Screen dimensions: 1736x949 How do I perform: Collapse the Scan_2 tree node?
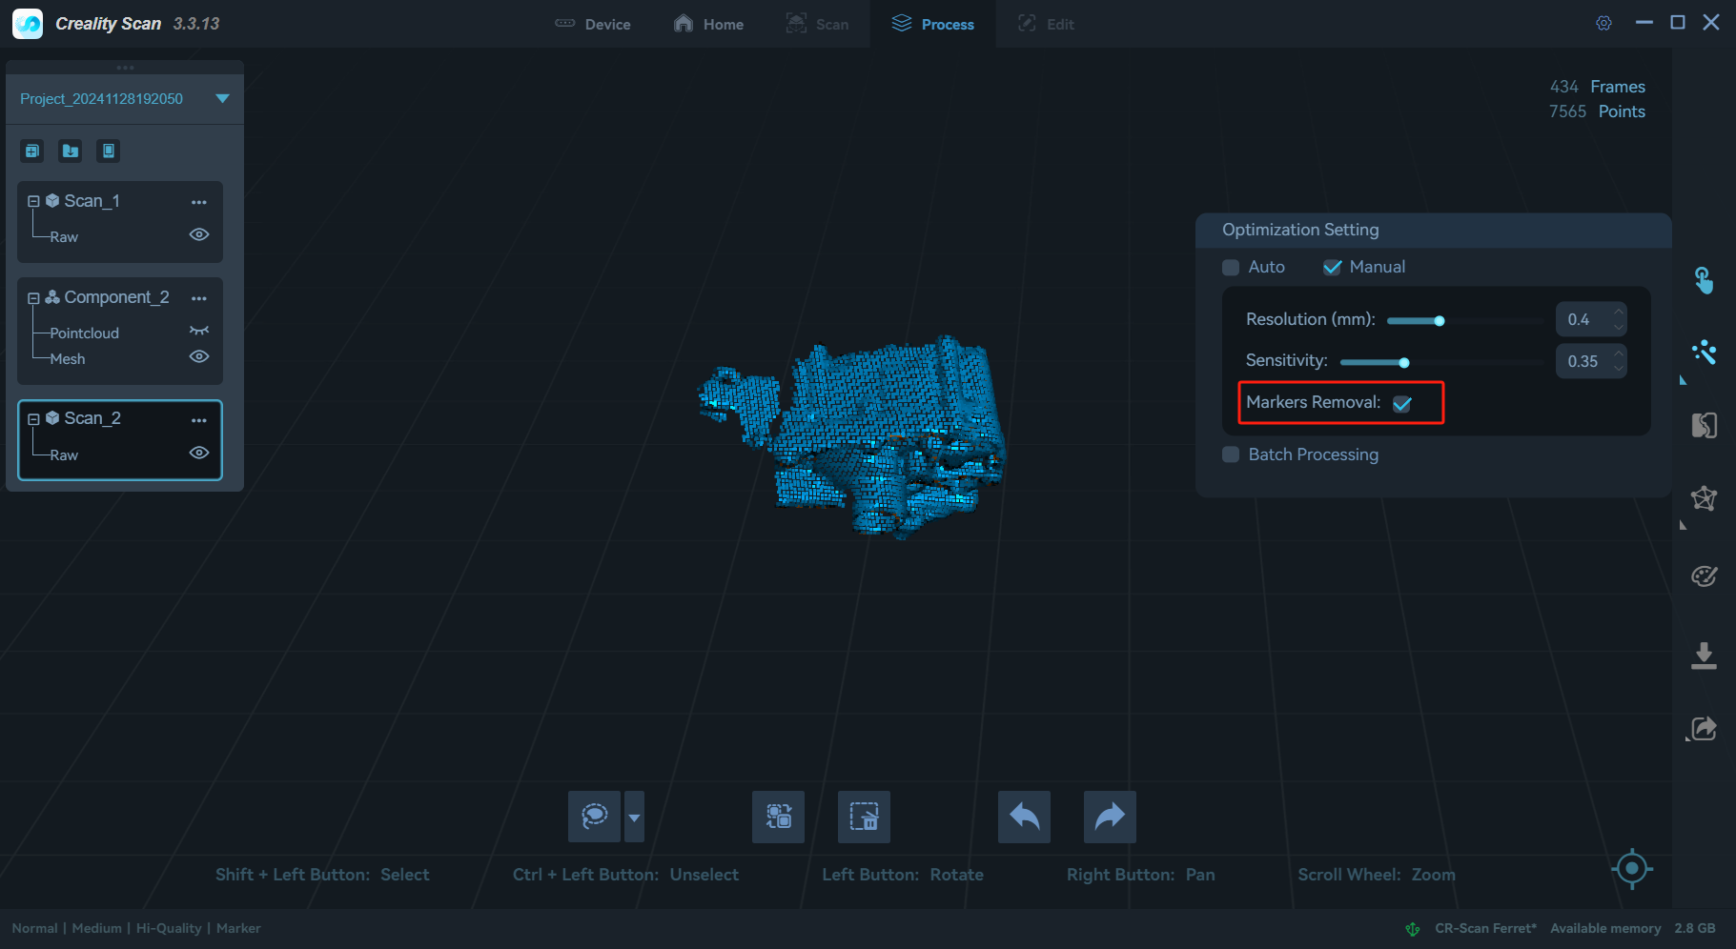(x=33, y=419)
